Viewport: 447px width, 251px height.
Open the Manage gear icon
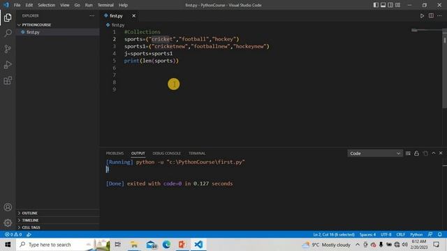point(8,222)
